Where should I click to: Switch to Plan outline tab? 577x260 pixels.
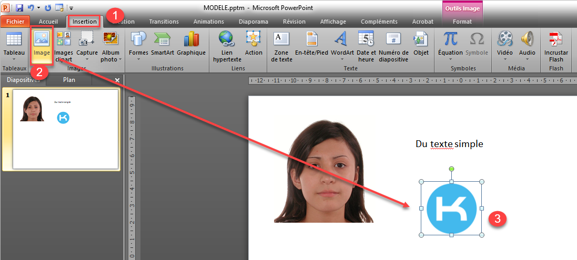[x=69, y=80]
